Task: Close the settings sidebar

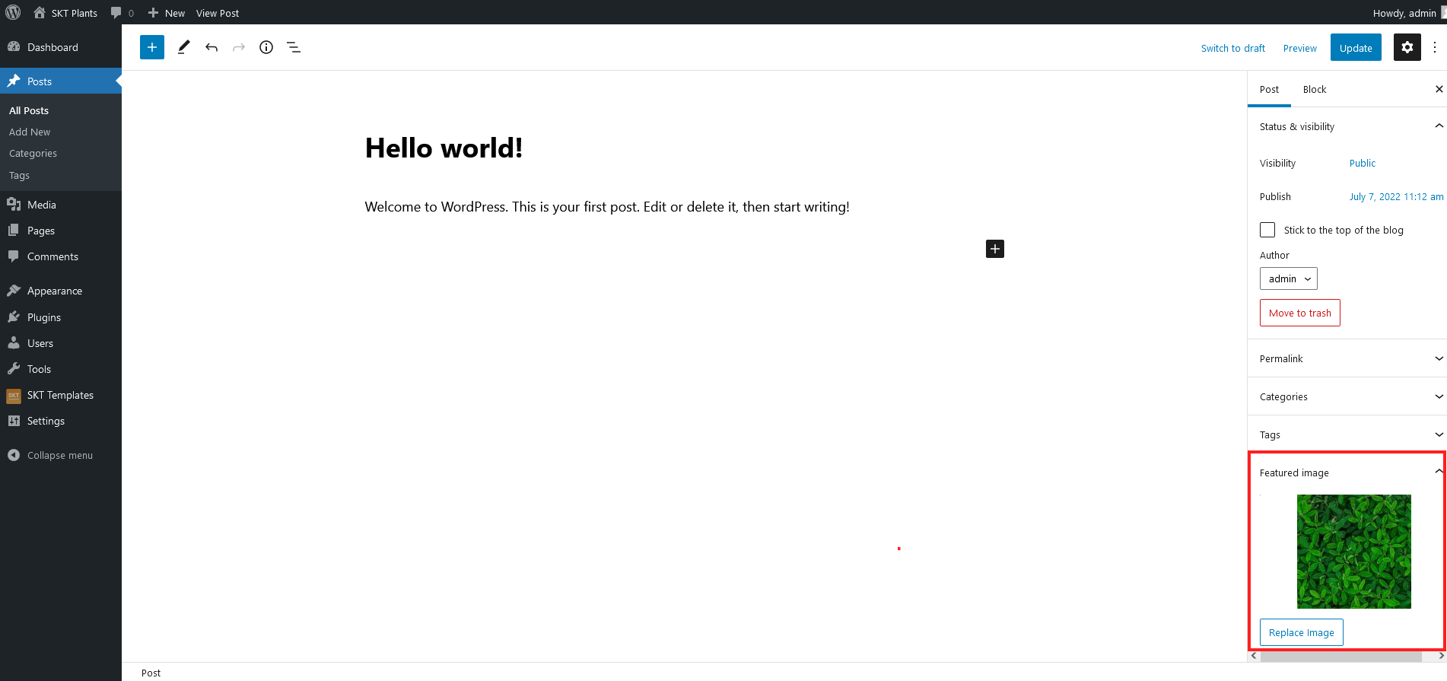Action: 1439,90
